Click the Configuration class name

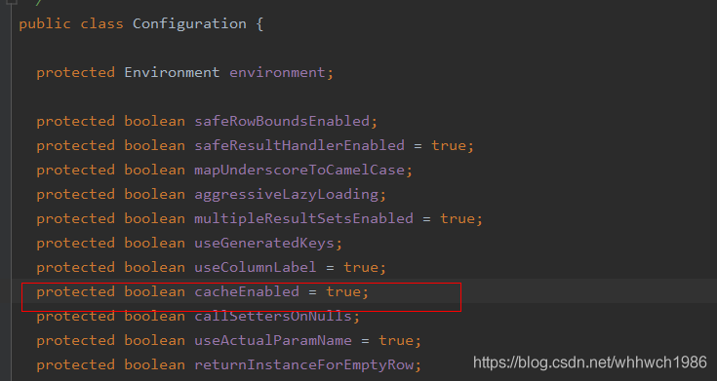(189, 23)
